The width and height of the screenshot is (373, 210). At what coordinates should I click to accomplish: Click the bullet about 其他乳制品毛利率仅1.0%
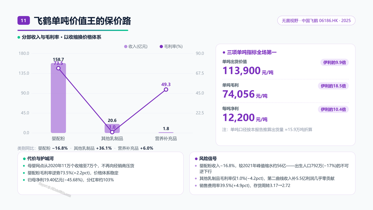pyautogui.click(x=267, y=178)
